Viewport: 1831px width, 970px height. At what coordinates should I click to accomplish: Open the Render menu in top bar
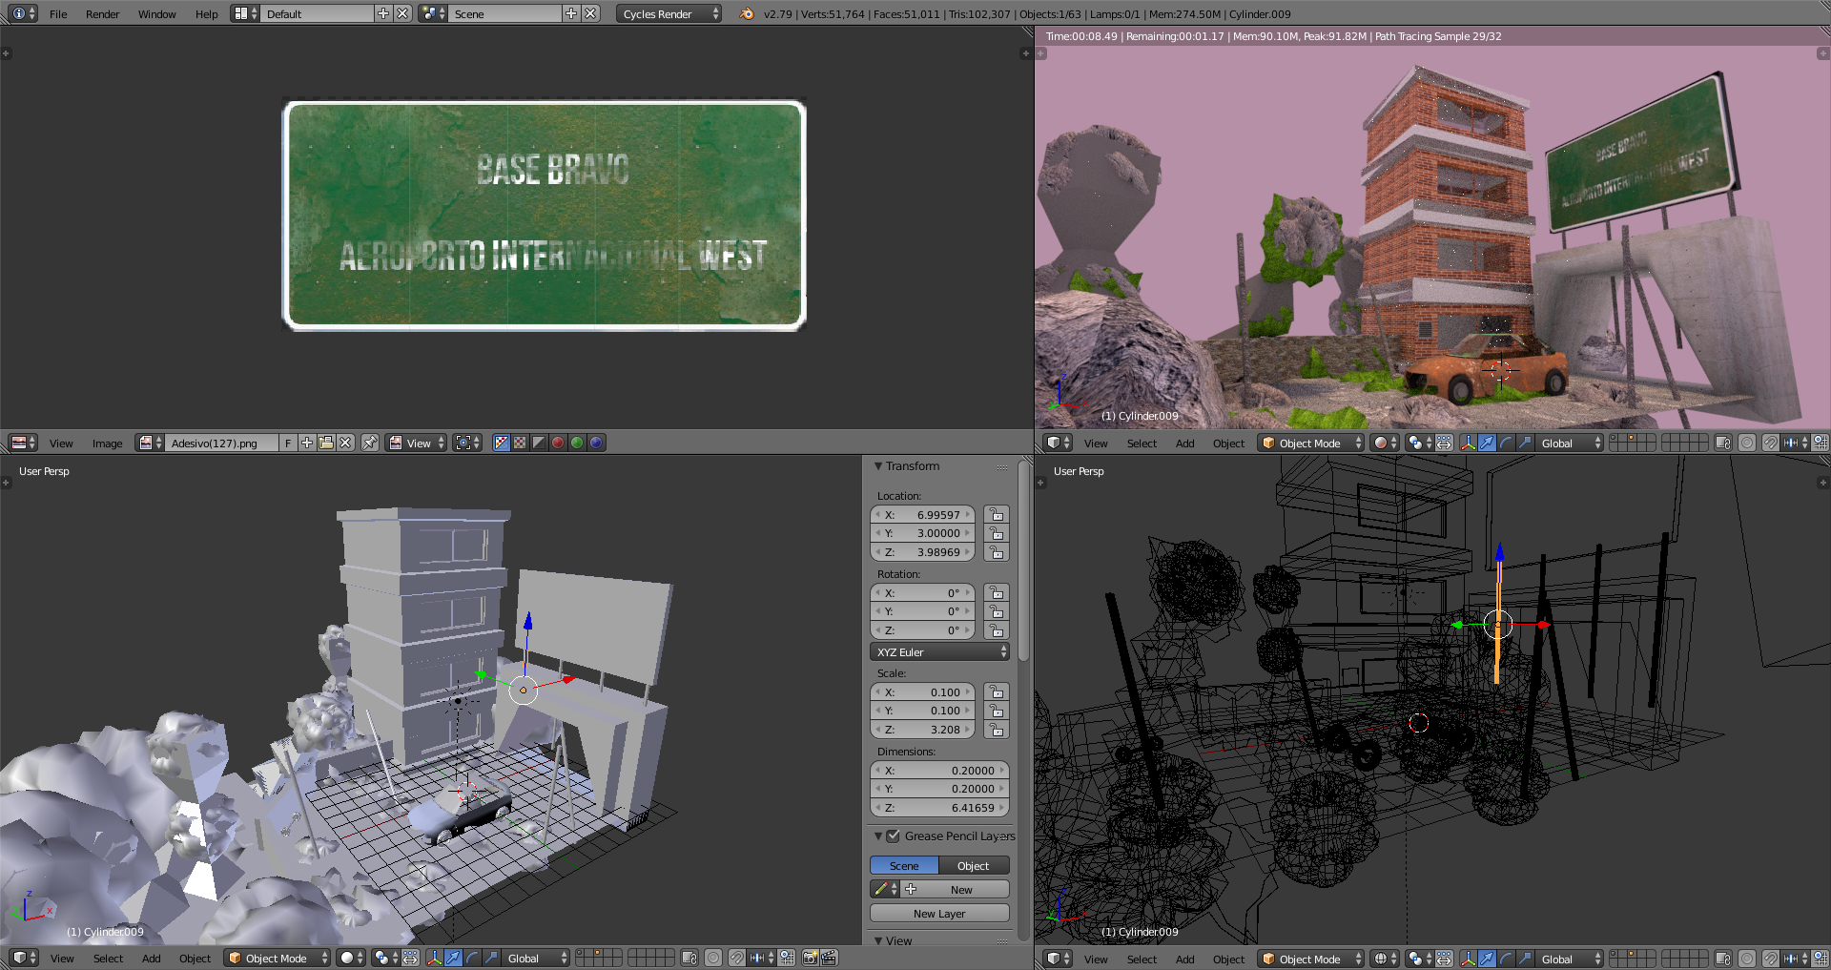tap(102, 13)
